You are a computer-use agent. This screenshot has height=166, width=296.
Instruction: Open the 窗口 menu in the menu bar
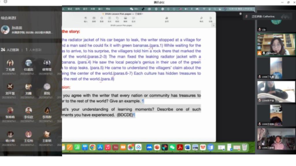click(x=100, y=9)
